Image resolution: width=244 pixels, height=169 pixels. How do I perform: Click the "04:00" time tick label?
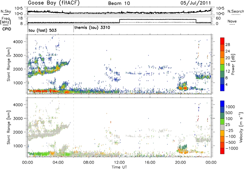click(x=58, y=163)
